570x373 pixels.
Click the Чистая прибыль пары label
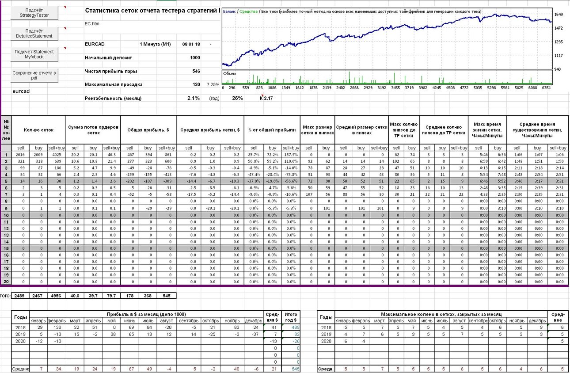111,71
